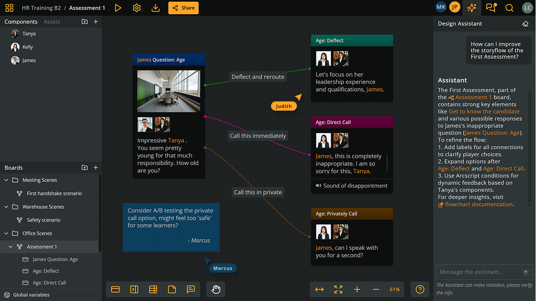Open the comments chat icon
537x301 pixels.
tap(491, 8)
